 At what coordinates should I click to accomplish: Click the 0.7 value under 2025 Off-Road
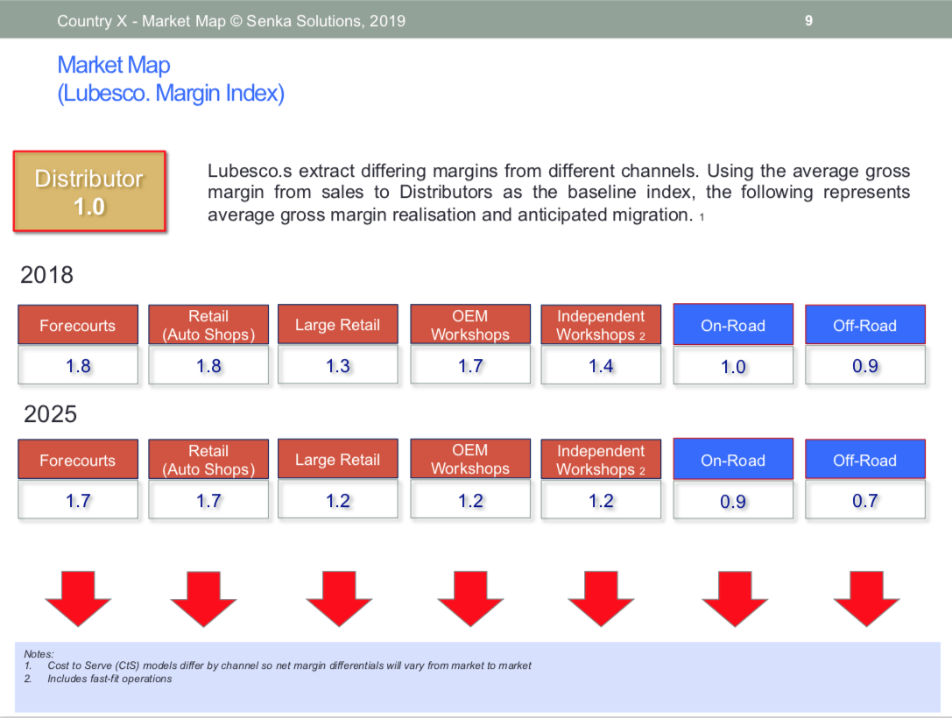[x=865, y=501]
